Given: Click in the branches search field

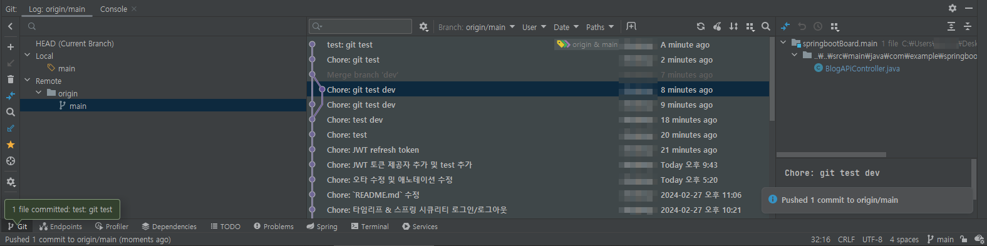Looking at the screenshot, I should [x=163, y=26].
